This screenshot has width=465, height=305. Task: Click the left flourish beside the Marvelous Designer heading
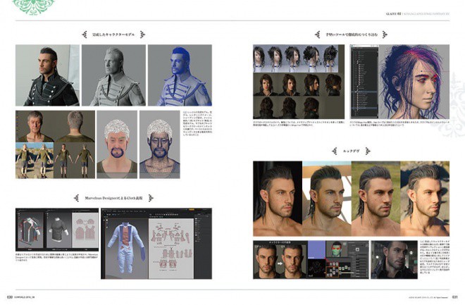[77, 198]
